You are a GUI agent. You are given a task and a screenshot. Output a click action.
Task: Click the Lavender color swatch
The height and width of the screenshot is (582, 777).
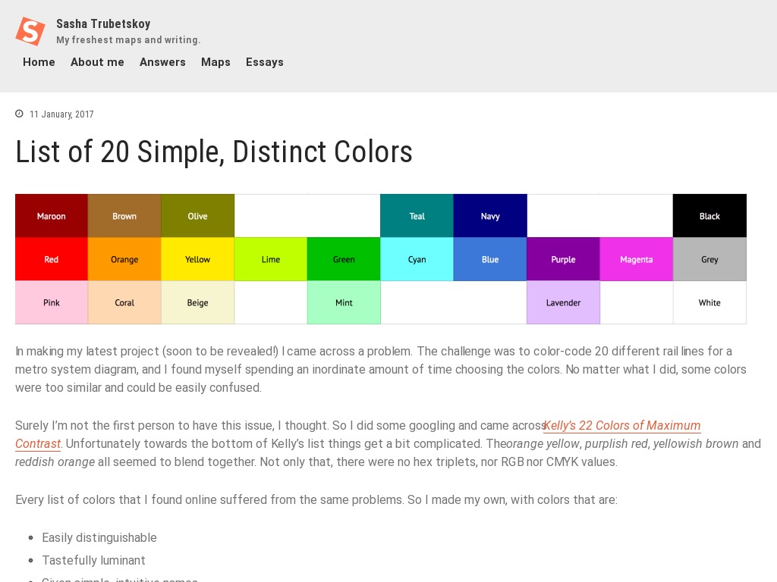click(563, 302)
